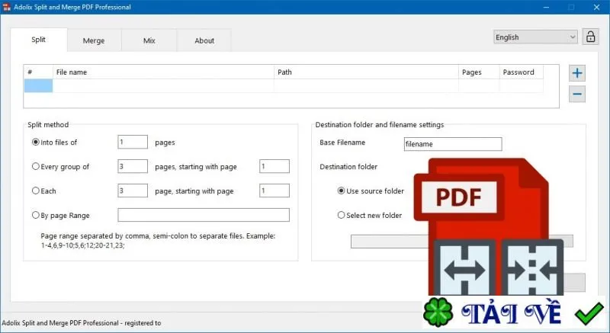Image resolution: width=610 pixels, height=333 pixels.
Task: Click the merge arrows icon on overlay
Action: pos(532,268)
